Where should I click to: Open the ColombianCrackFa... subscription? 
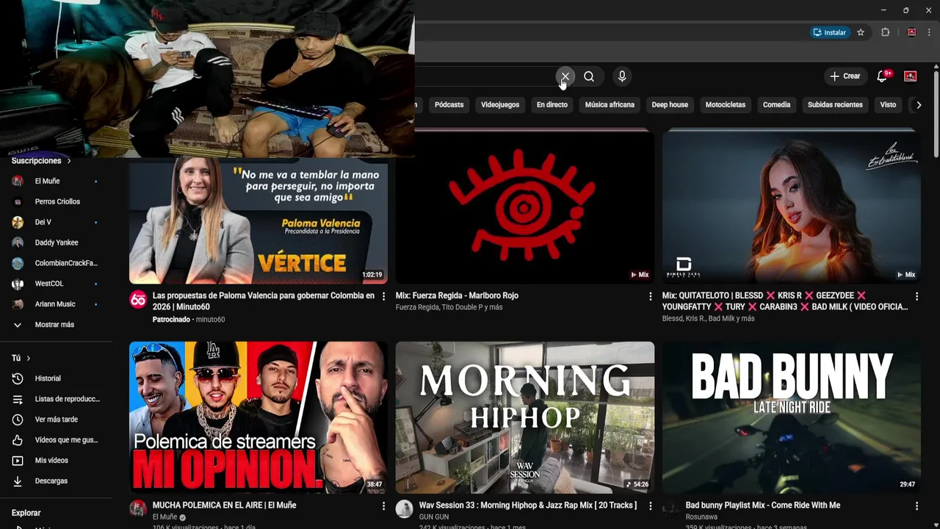[56, 263]
